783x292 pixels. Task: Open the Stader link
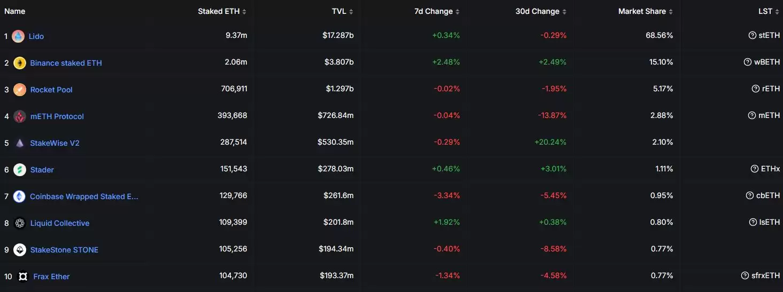42,170
